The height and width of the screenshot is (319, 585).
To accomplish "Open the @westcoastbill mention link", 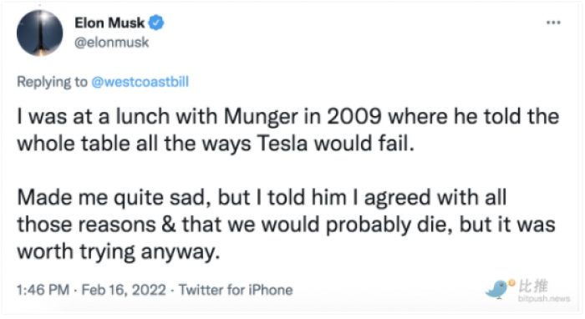I will click(x=140, y=82).
